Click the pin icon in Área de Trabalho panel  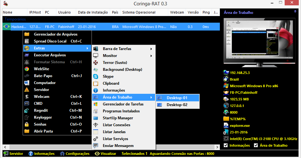(295, 12)
